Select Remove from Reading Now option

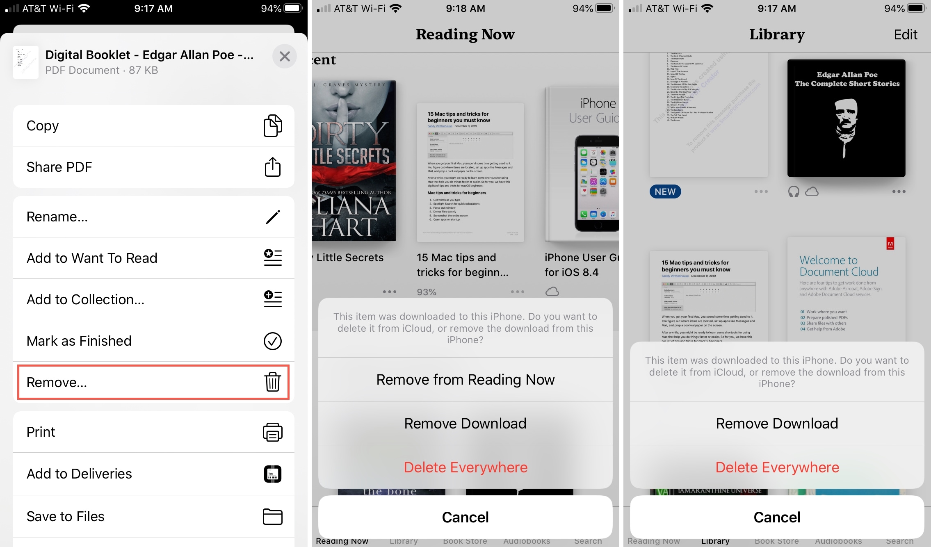tap(465, 379)
